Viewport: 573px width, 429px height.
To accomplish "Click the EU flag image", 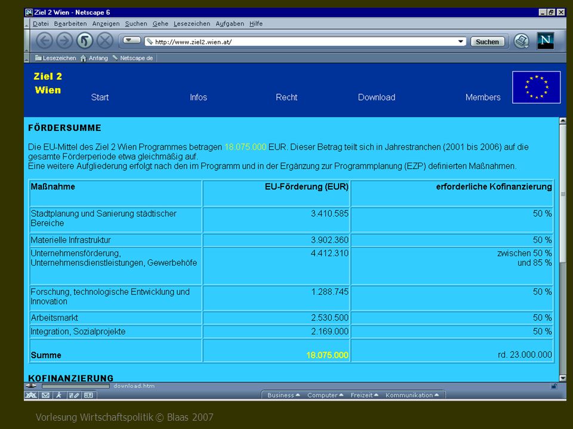I will 536,87.
